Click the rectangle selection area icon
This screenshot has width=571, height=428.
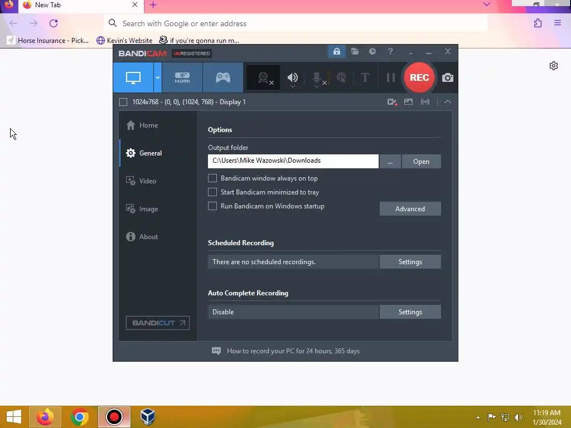pos(123,102)
